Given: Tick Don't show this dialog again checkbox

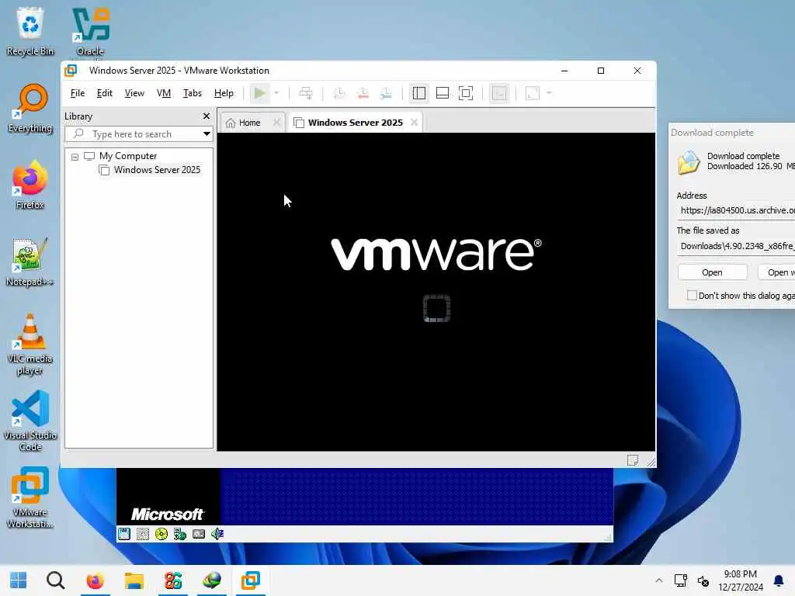Looking at the screenshot, I should point(692,296).
